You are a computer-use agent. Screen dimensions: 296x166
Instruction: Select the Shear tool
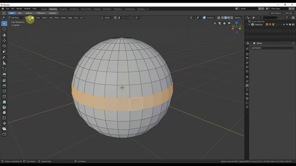click(x=4, y=129)
